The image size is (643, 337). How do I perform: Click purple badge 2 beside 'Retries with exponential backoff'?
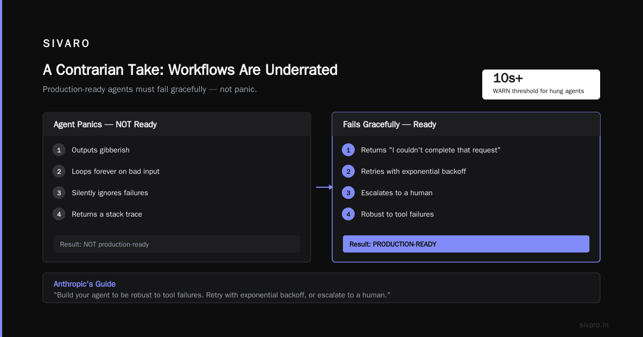click(x=348, y=172)
